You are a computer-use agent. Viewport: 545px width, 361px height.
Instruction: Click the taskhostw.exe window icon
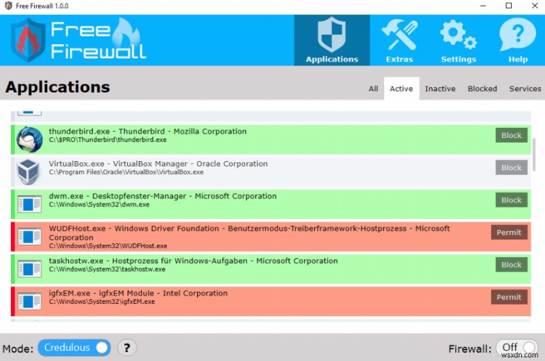point(29,269)
